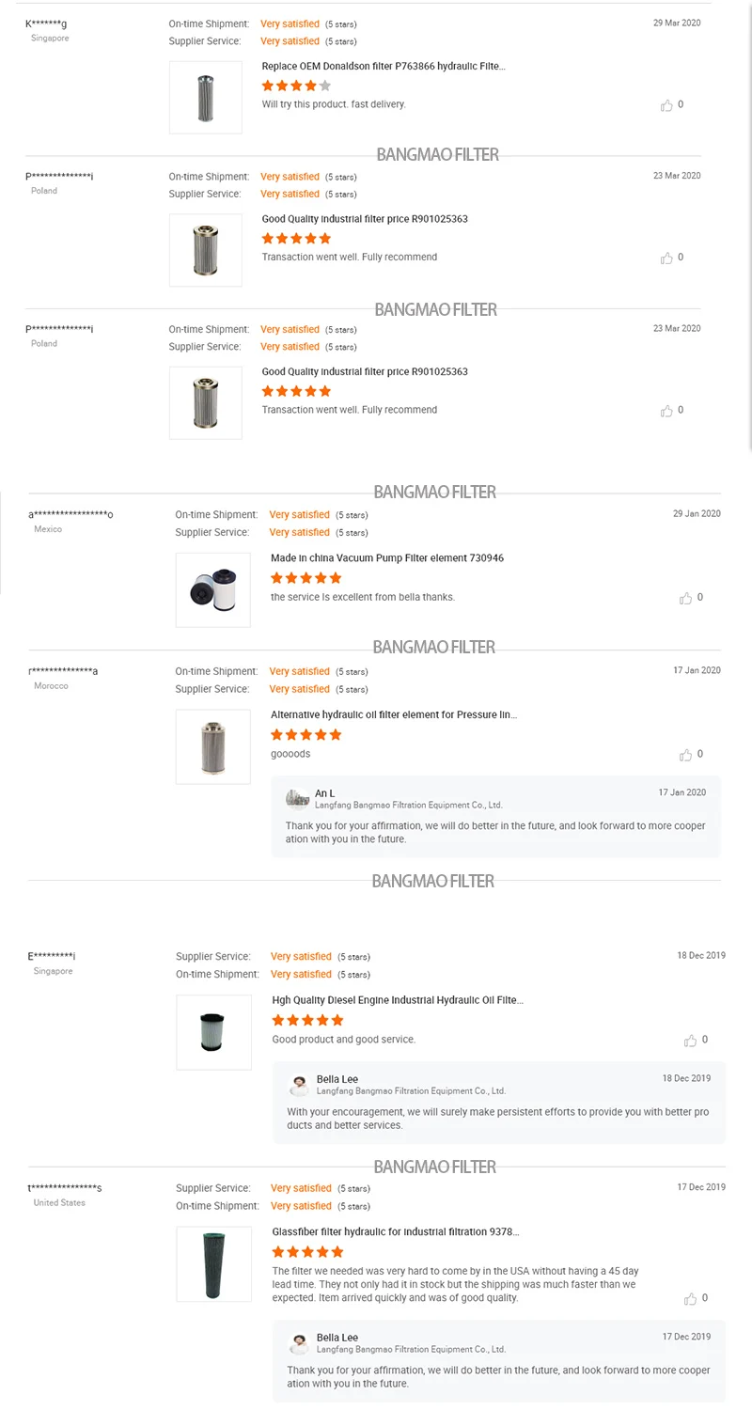Like the Singapore review dated 29 Mar 2020

pyautogui.click(x=666, y=105)
